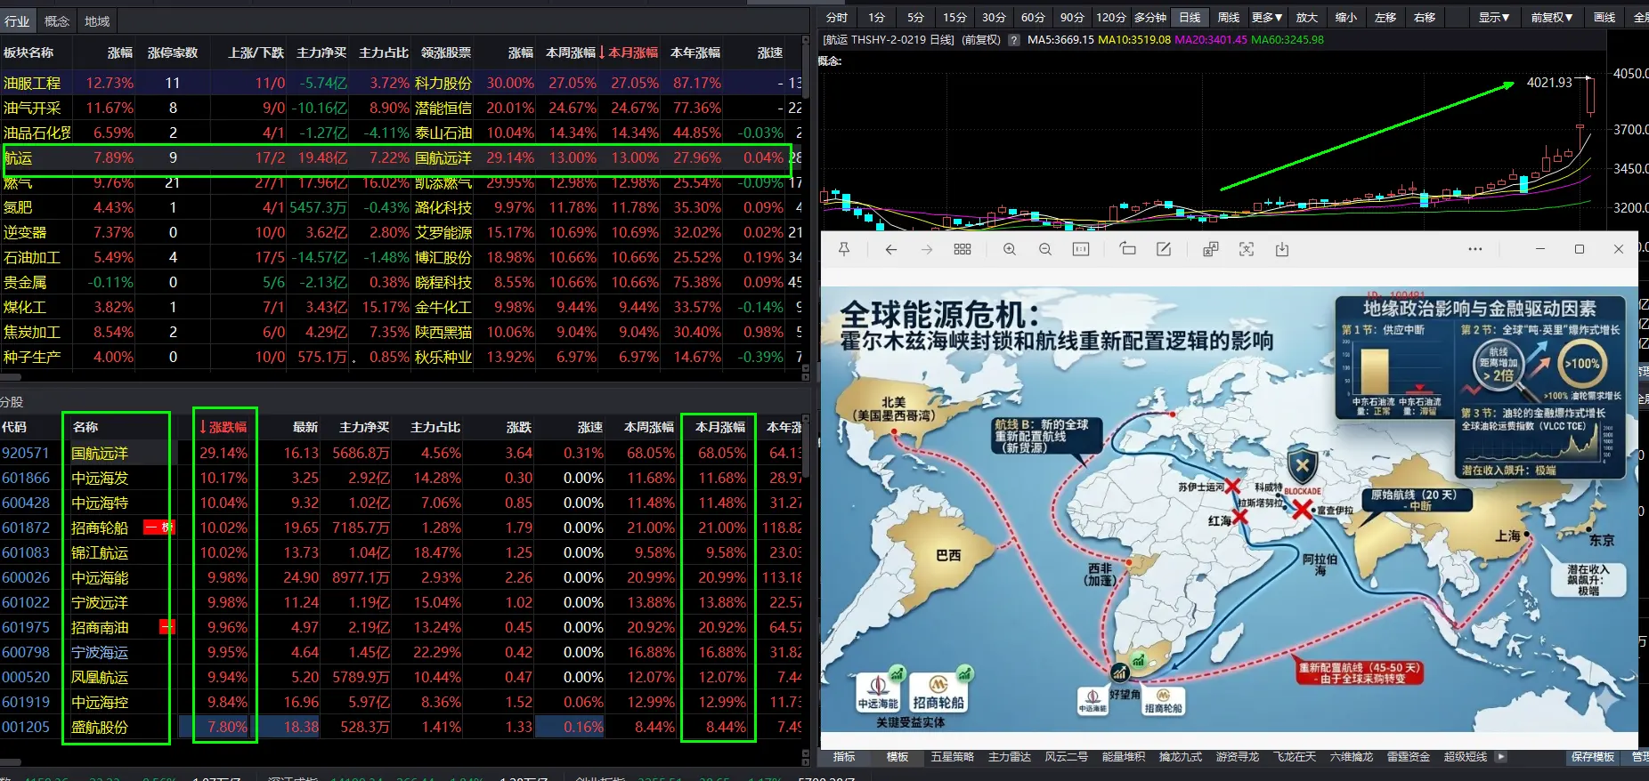Translate image text in the viewer
Viewport: 1649px width, 781px height.
(1211, 250)
